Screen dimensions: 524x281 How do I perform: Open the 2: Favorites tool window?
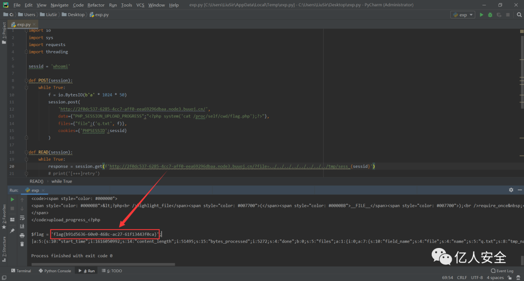point(4,216)
